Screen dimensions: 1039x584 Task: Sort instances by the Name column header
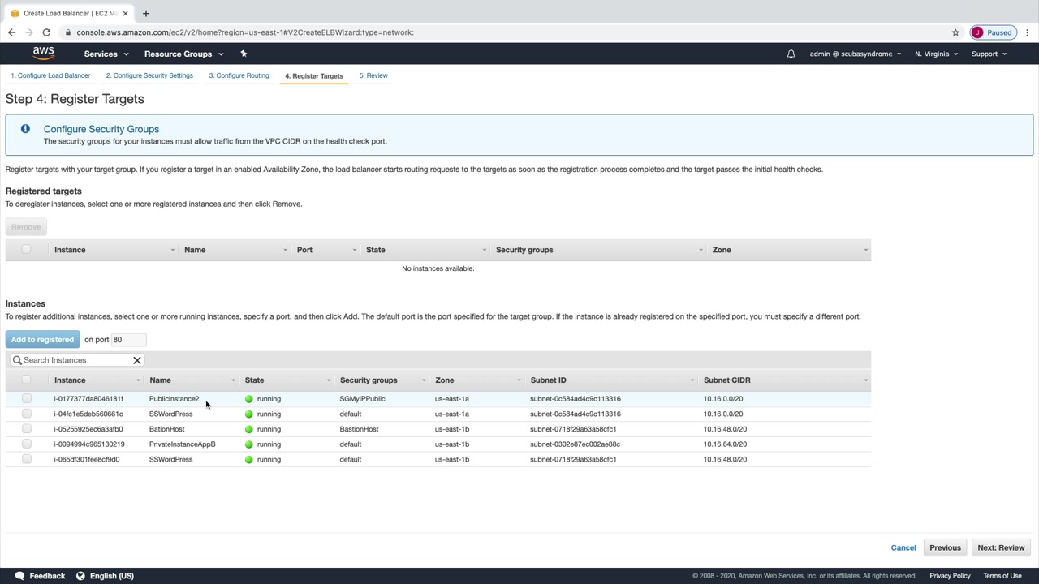point(192,380)
